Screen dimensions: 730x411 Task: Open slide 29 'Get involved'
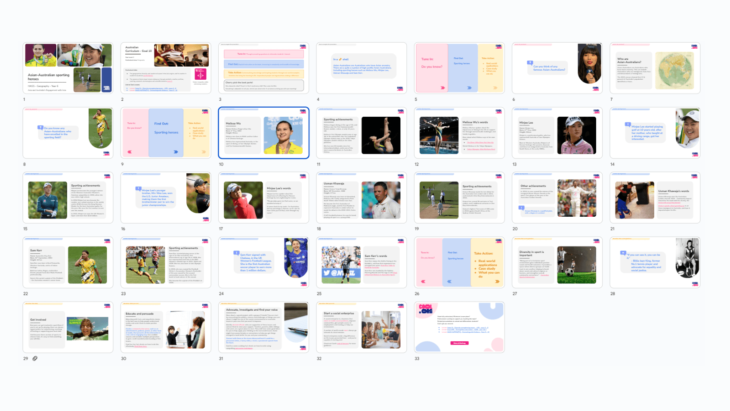point(68,327)
